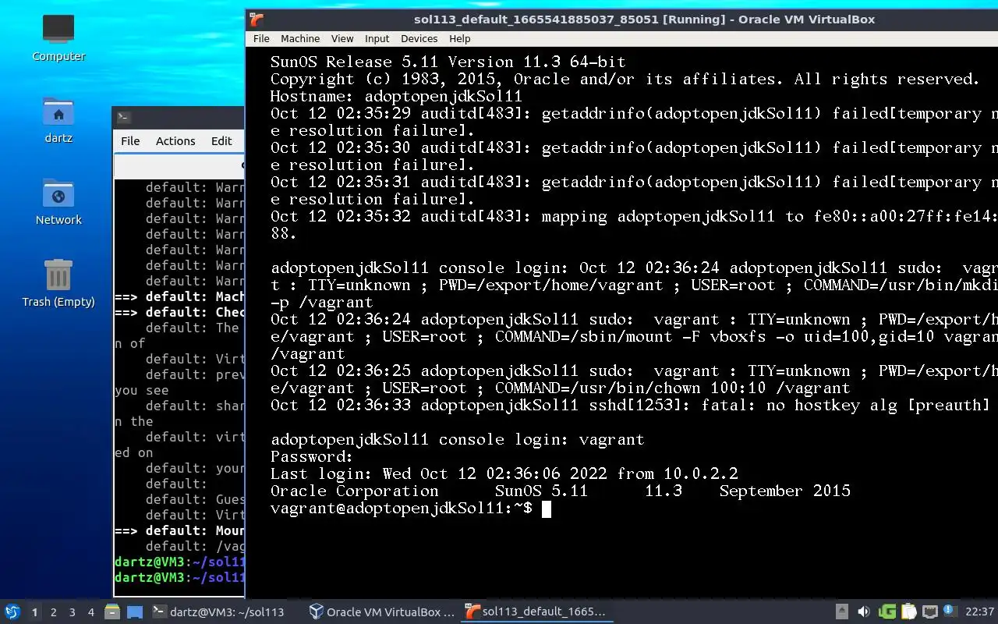Viewport: 998px width, 624px height.
Task: Click the terminal window title bar icon
Action: [x=123, y=117]
